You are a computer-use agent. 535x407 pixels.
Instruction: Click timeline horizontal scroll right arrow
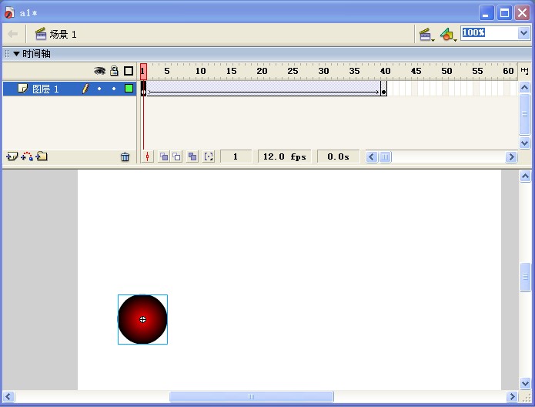pos(511,156)
